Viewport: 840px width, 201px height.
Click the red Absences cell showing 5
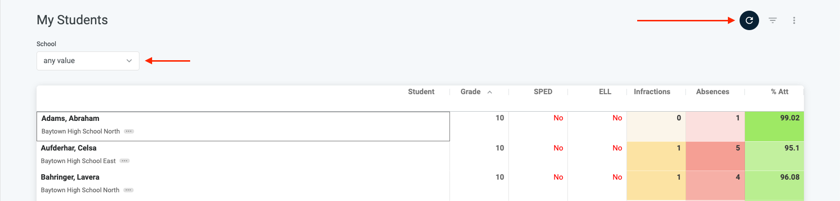tap(715, 156)
